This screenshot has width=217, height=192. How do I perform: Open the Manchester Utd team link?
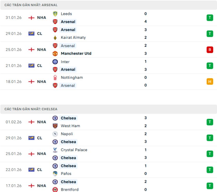click(x=76, y=53)
